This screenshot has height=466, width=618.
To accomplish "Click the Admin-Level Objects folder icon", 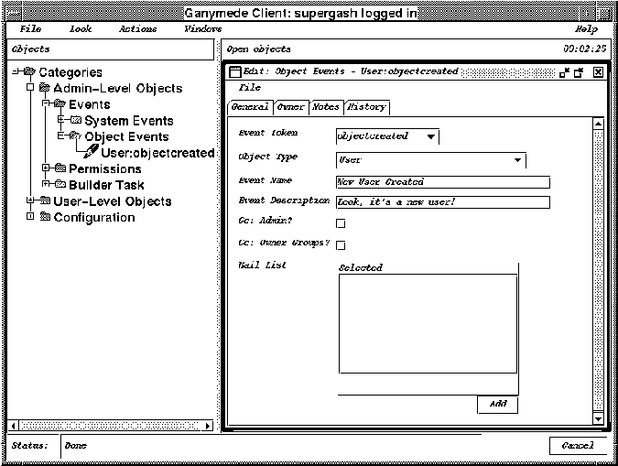I will (x=44, y=89).
